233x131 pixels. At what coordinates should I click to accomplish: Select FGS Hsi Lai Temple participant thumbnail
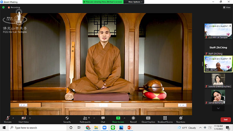coord(218,31)
